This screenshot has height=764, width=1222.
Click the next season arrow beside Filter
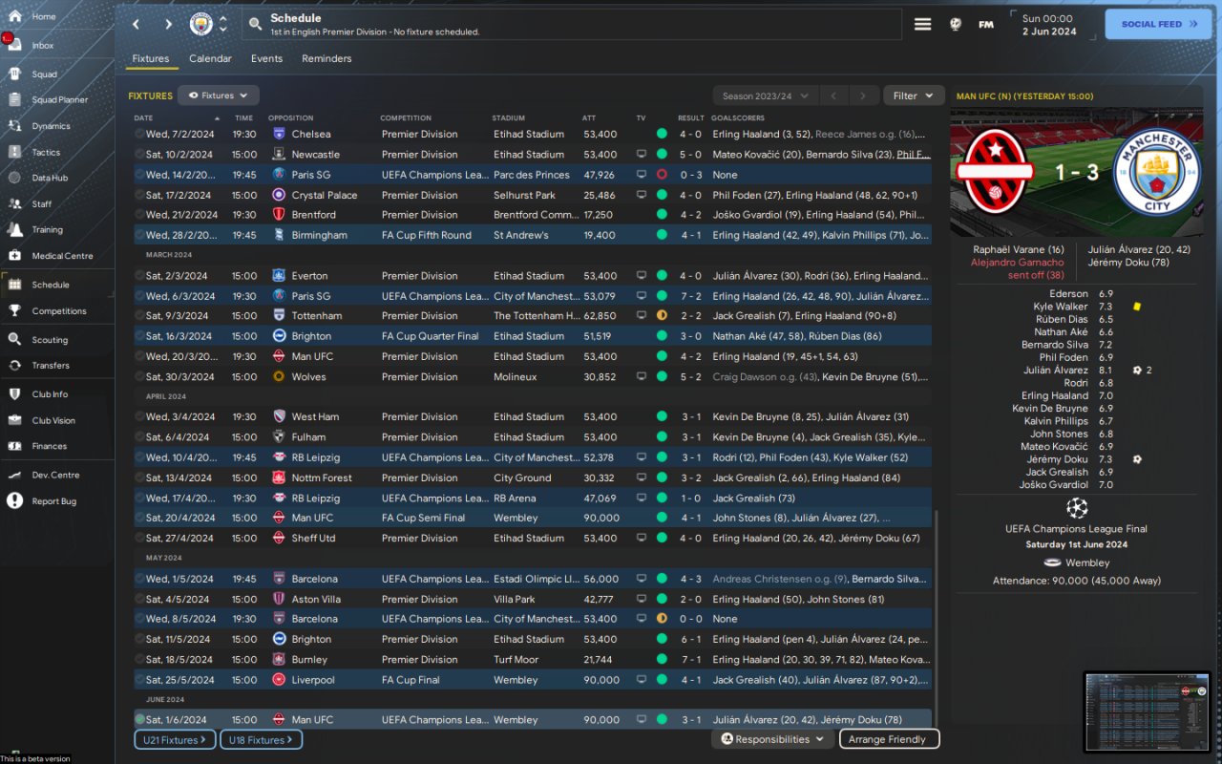tap(863, 95)
